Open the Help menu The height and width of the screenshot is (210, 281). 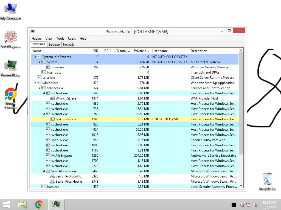(83, 39)
